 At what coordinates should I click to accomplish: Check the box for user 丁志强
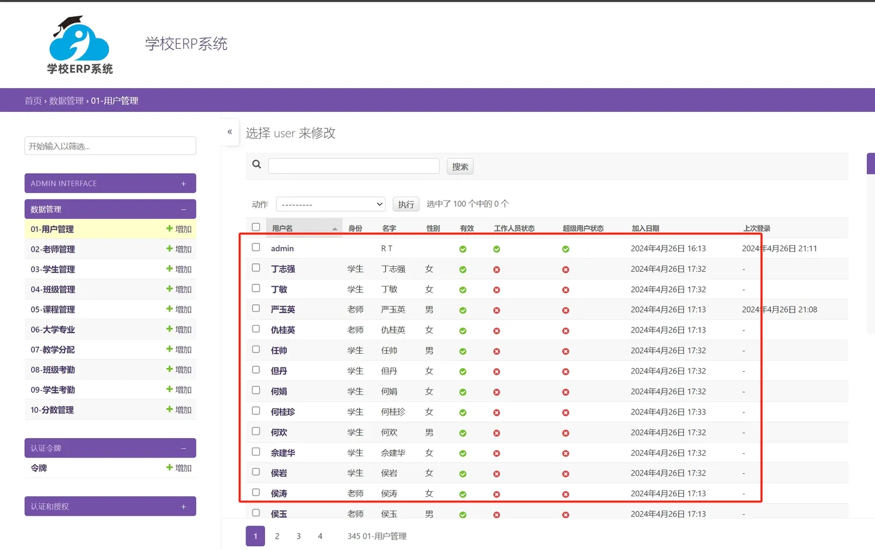tap(256, 267)
